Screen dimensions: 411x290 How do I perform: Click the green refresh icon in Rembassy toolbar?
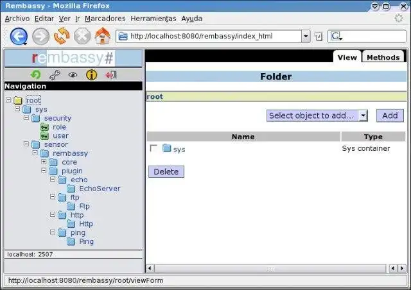(x=36, y=75)
